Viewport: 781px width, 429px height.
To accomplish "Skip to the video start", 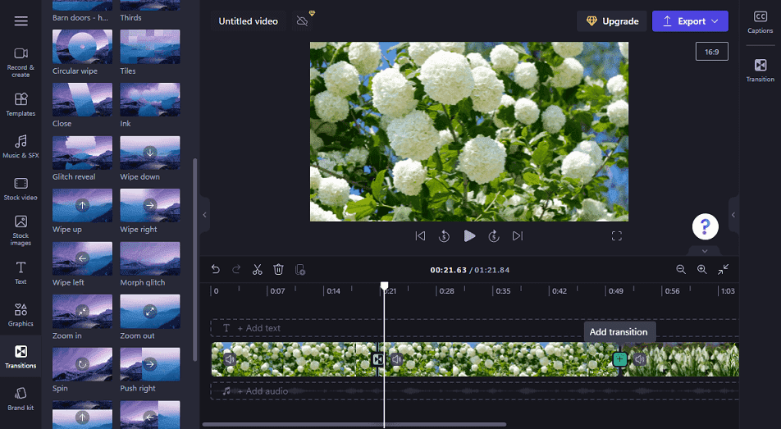I will click(420, 236).
